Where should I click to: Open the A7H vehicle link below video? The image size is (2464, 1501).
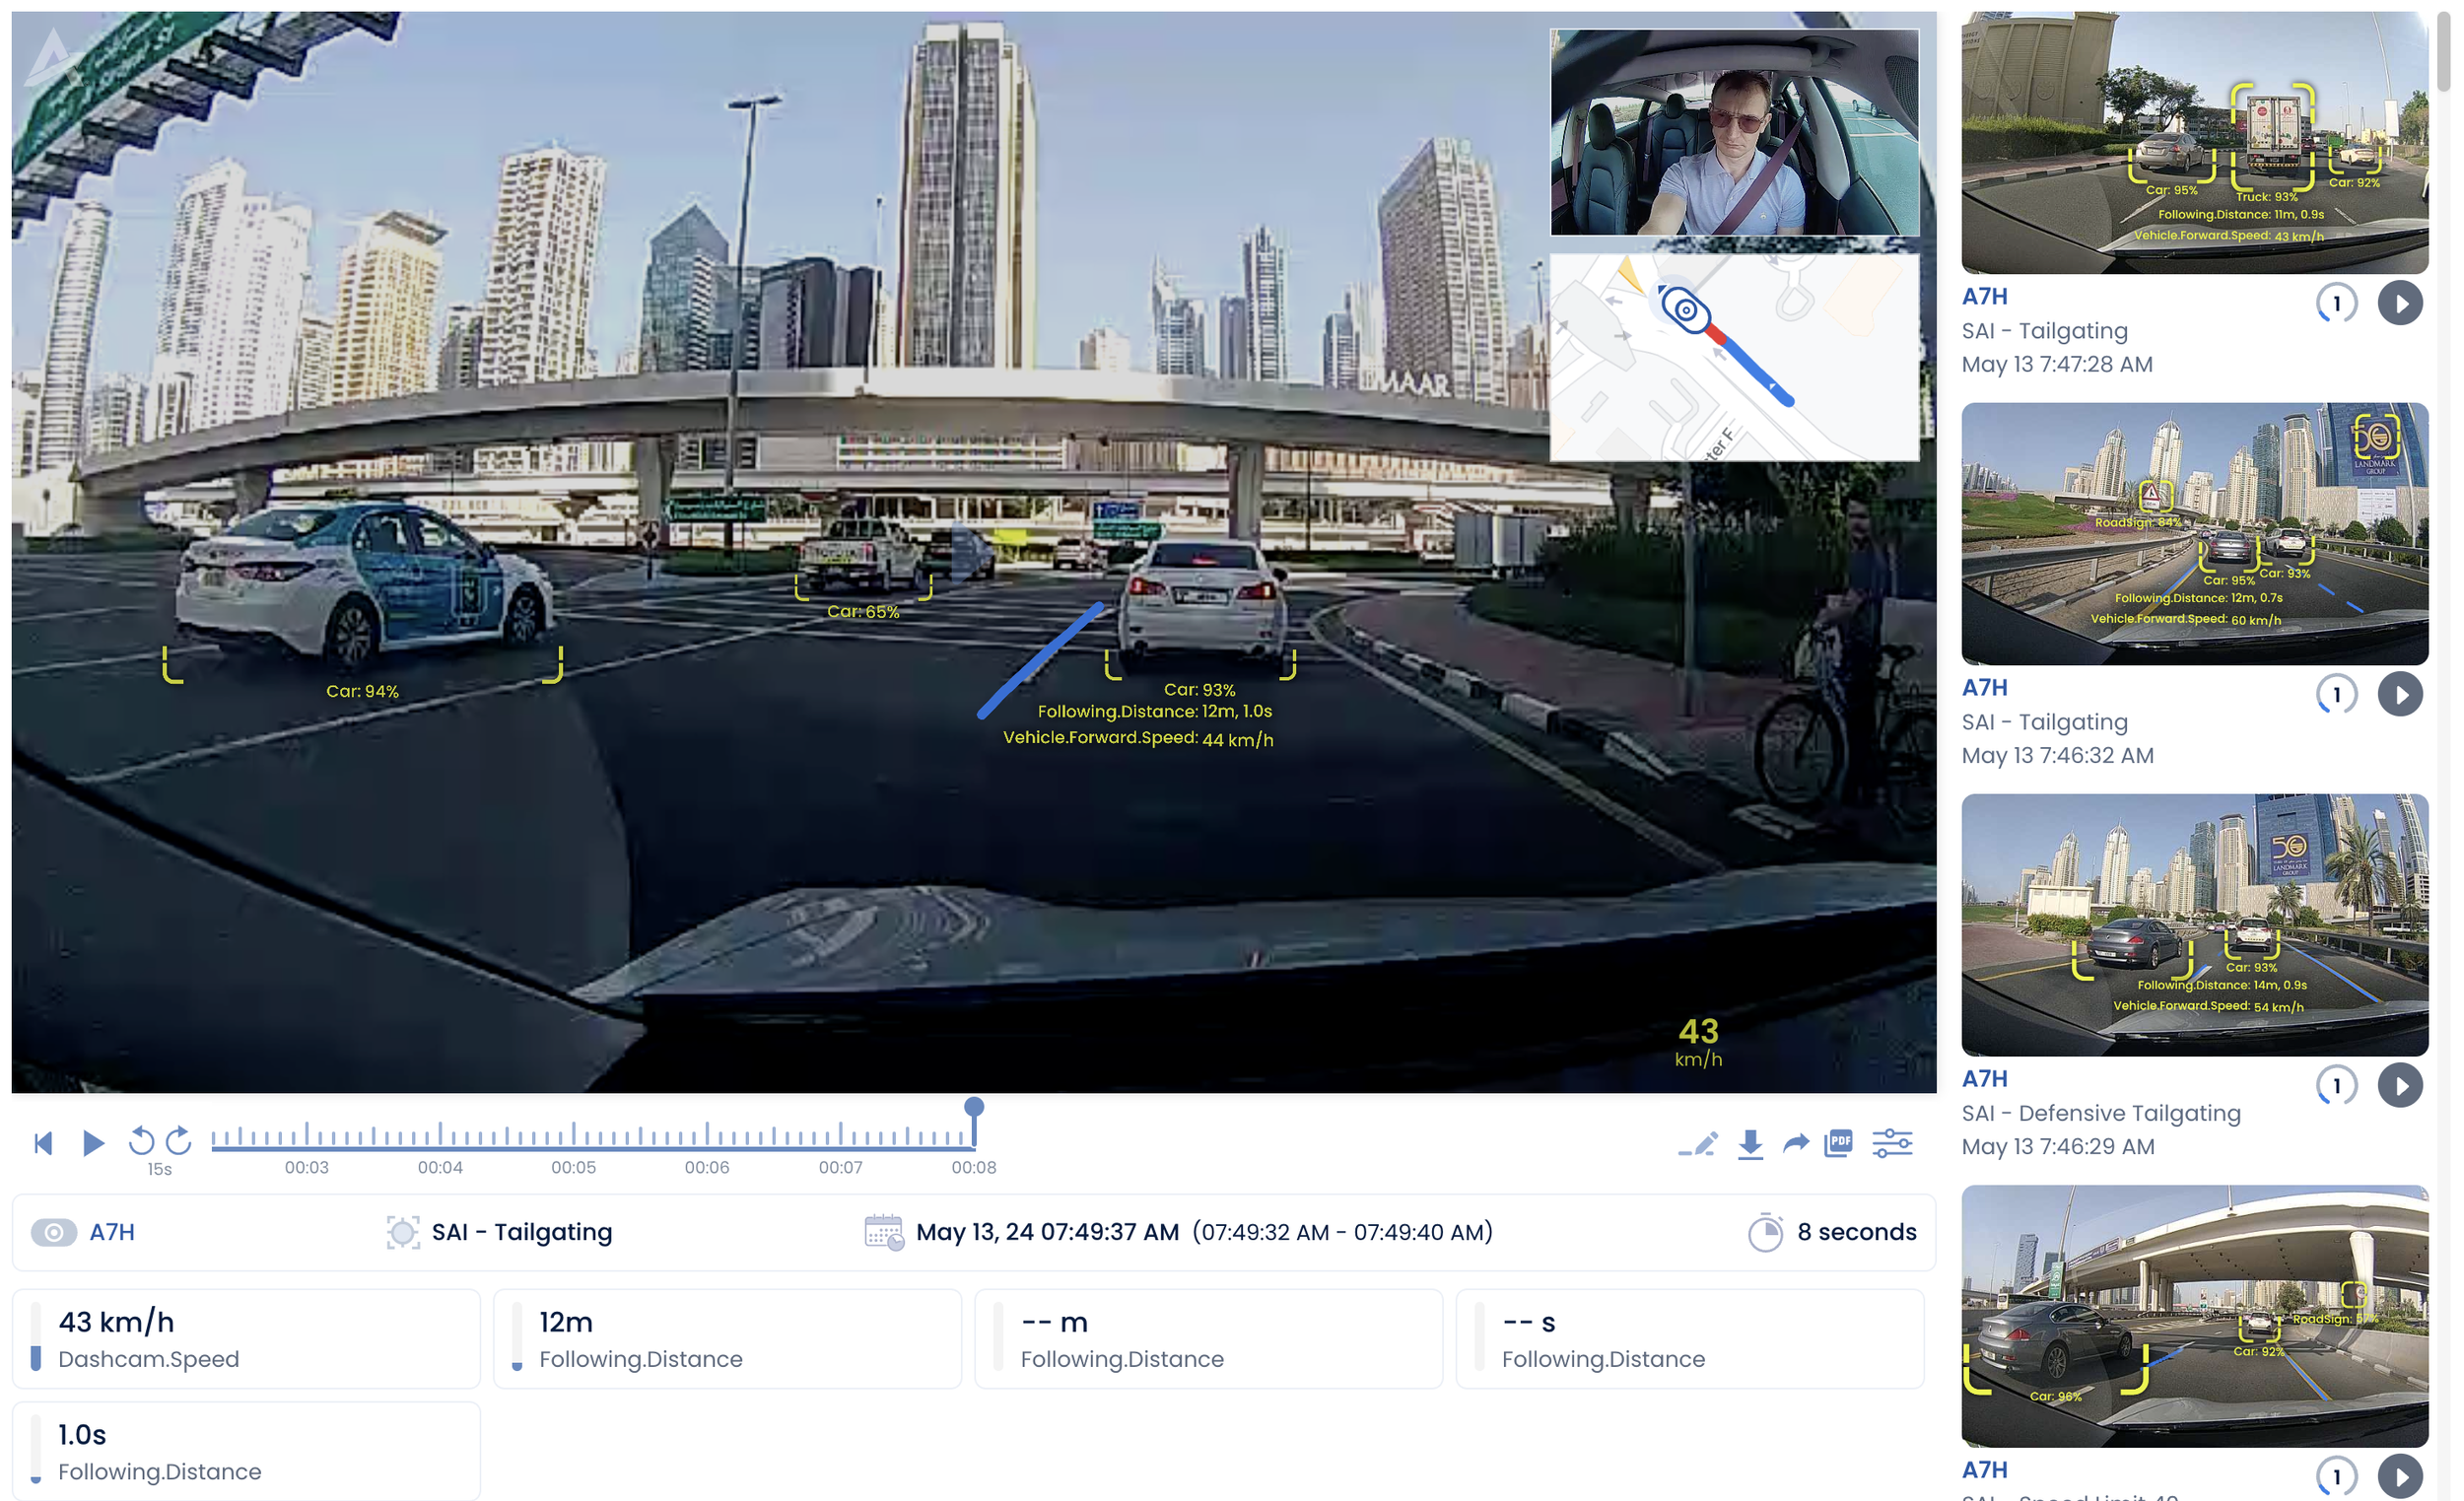pos(112,1232)
